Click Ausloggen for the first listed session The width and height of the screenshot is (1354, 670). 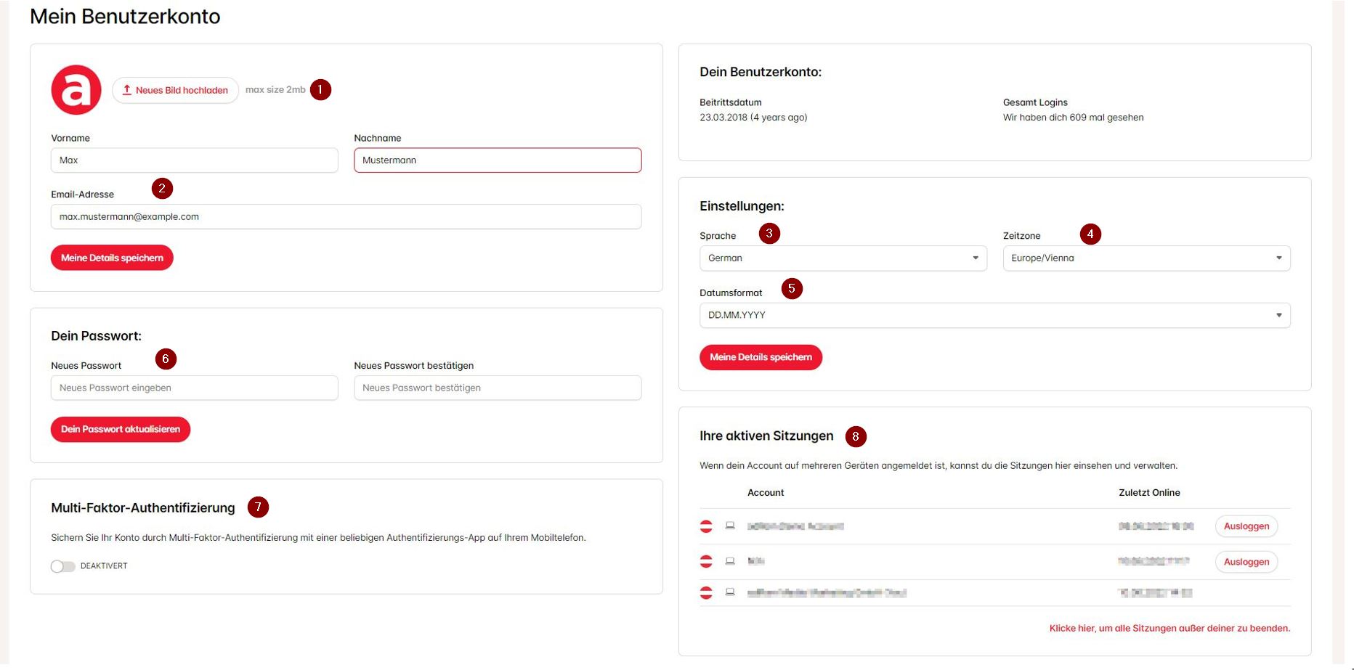tap(1246, 526)
